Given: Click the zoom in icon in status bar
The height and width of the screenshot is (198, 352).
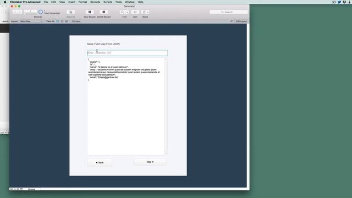Looking at the screenshot, I should click(18, 189).
